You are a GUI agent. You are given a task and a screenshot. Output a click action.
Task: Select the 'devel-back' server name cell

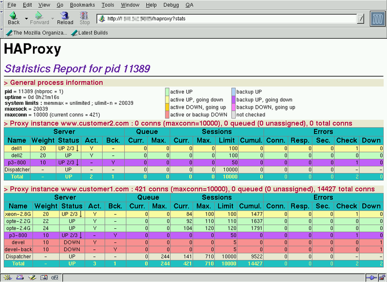pos(18,250)
